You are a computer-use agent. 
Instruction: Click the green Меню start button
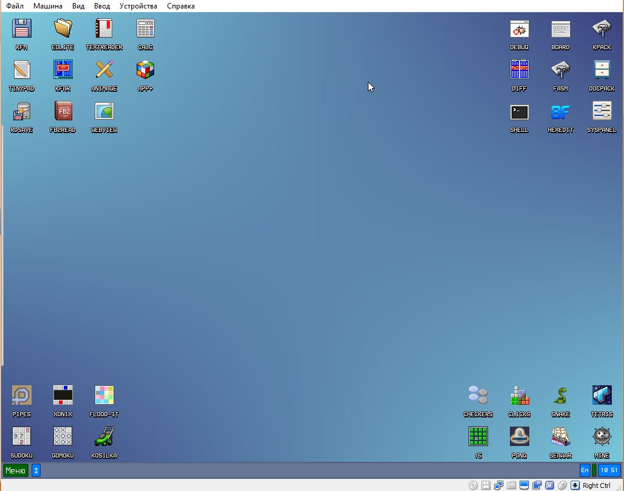(16, 471)
